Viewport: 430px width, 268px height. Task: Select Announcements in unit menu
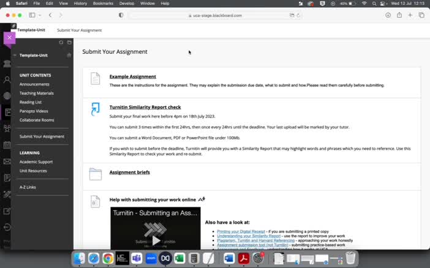(x=34, y=84)
